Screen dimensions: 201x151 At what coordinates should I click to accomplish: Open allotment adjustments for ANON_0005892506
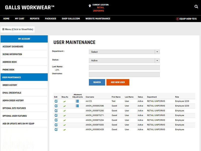(77, 106)
